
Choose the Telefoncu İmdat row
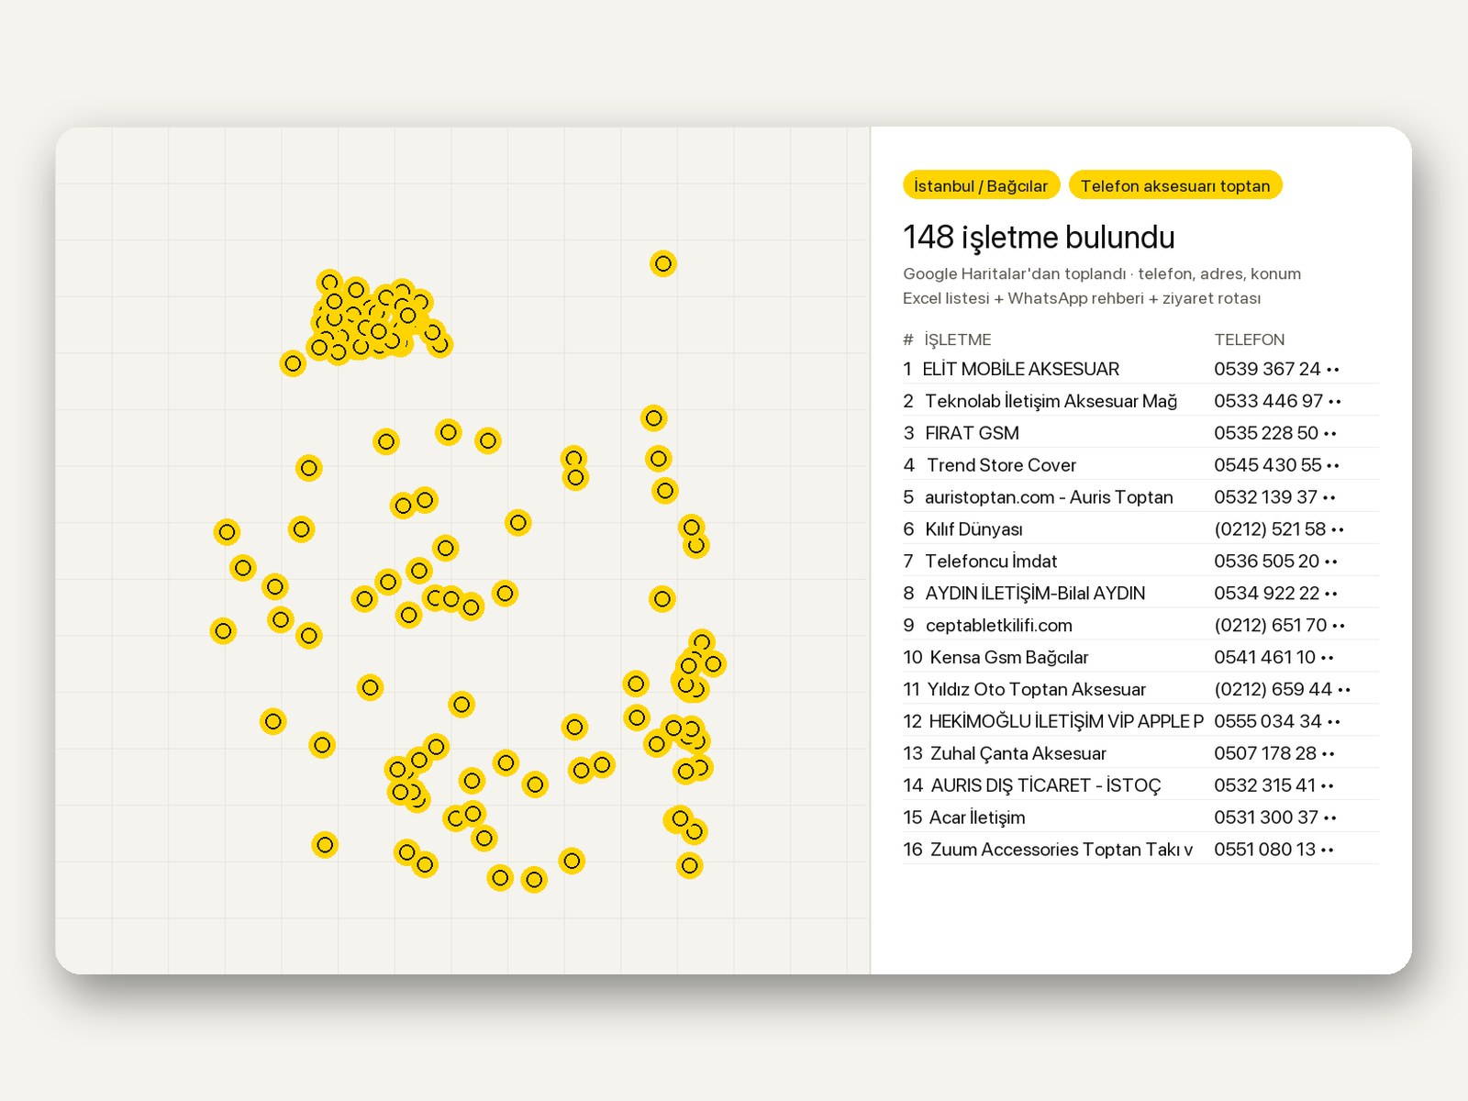1140,561
